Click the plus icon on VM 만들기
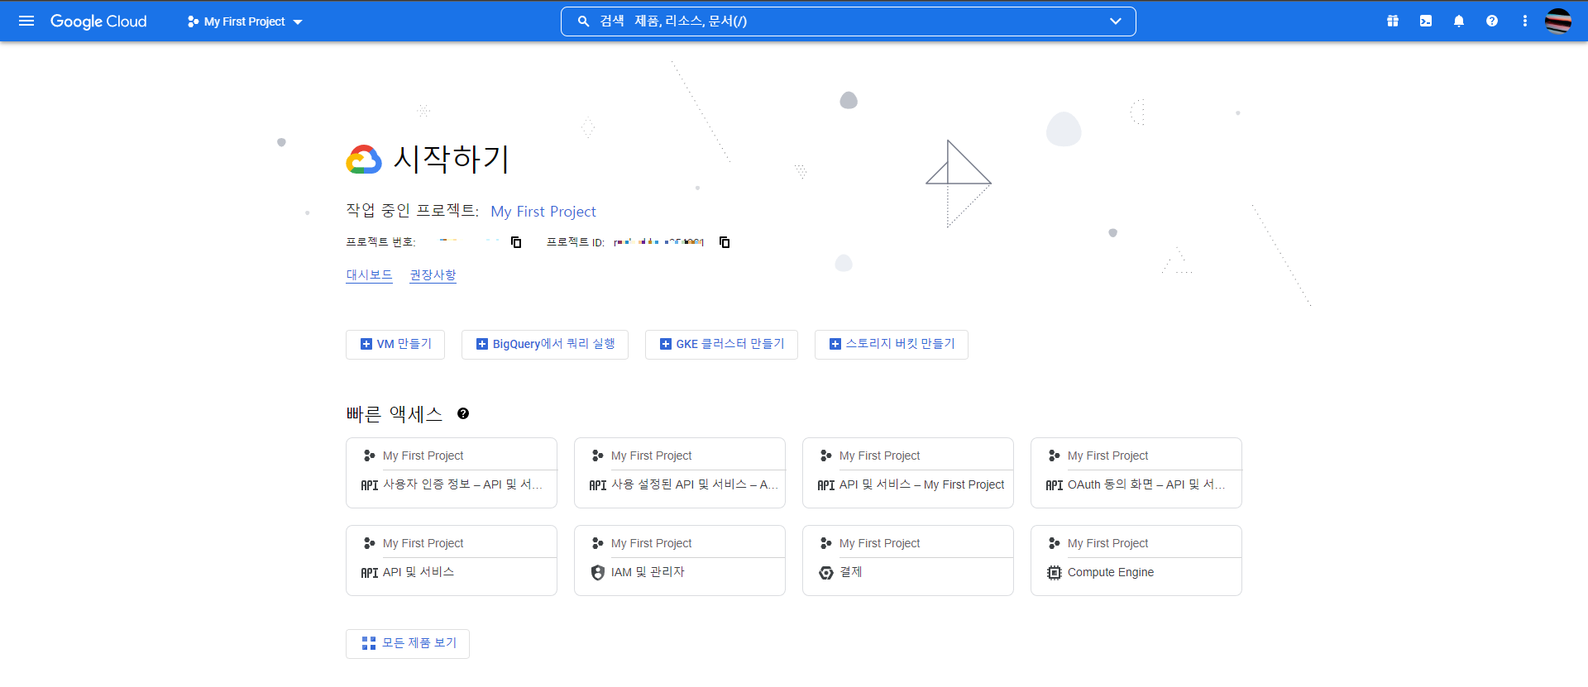The width and height of the screenshot is (1588, 687). (x=366, y=344)
